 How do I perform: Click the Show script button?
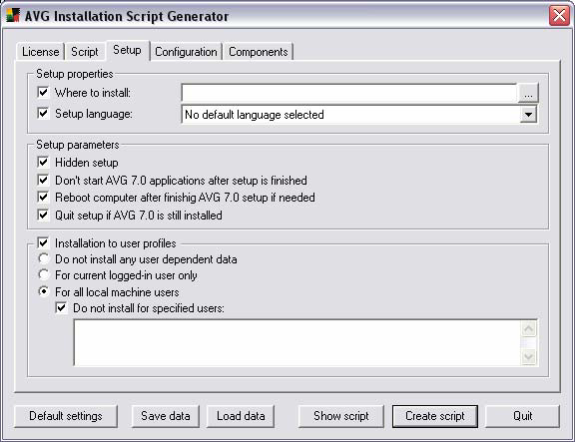pyautogui.click(x=341, y=416)
